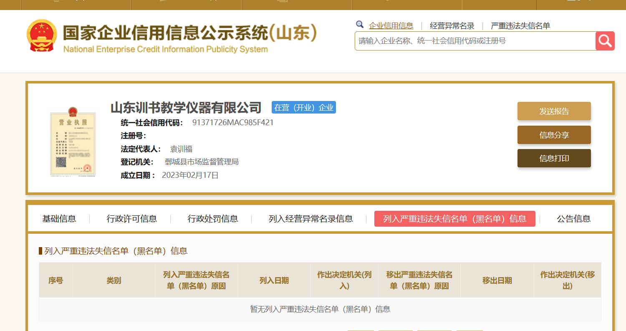The width and height of the screenshot is (626, 331).
Task: Switch to the 基础信息 tab
Action: (x=59, y=219)
